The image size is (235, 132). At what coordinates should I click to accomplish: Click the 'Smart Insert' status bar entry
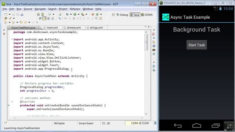(x=86, y=123)
